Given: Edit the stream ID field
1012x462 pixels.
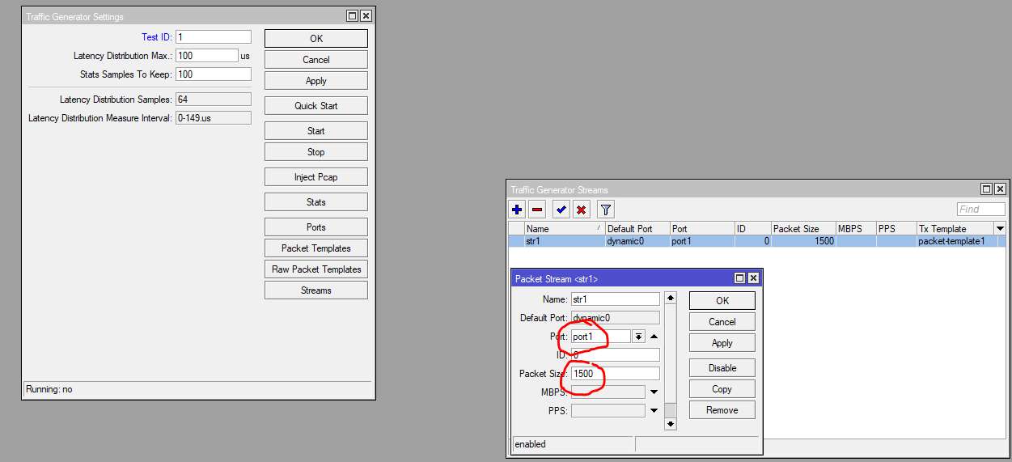Looking at the screenshot, I should (x=616, y=355).
